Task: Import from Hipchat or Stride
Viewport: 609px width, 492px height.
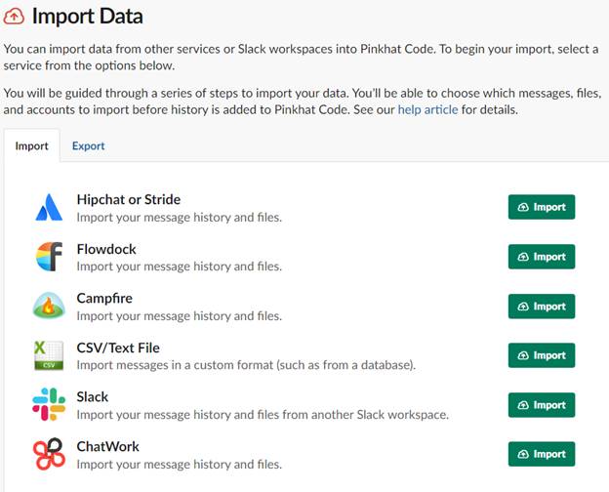Action: click(x=542, y=207)
